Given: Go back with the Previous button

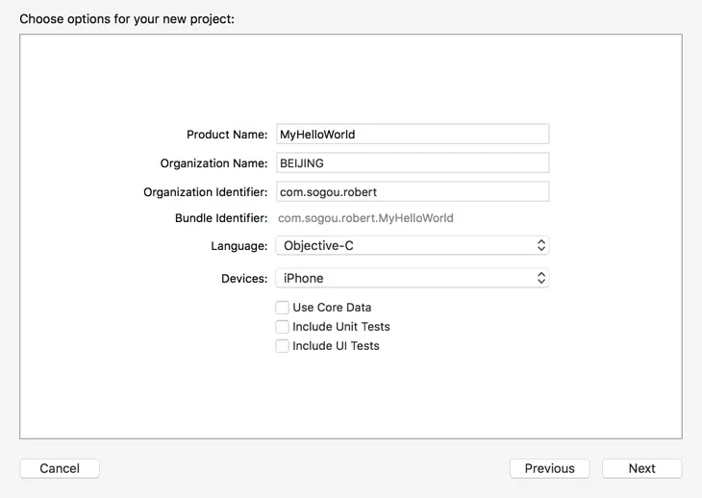Looking at the screenshot, I should coord(549,468).
